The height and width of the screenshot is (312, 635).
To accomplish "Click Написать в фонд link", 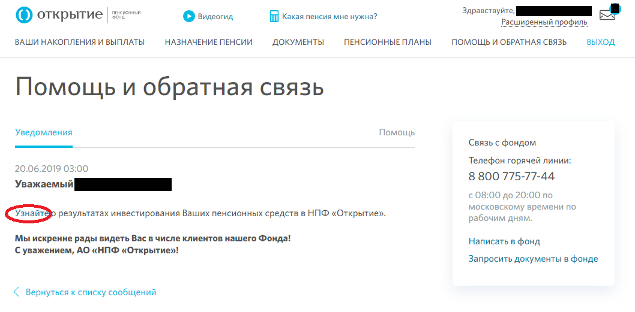I will (504, 241).
